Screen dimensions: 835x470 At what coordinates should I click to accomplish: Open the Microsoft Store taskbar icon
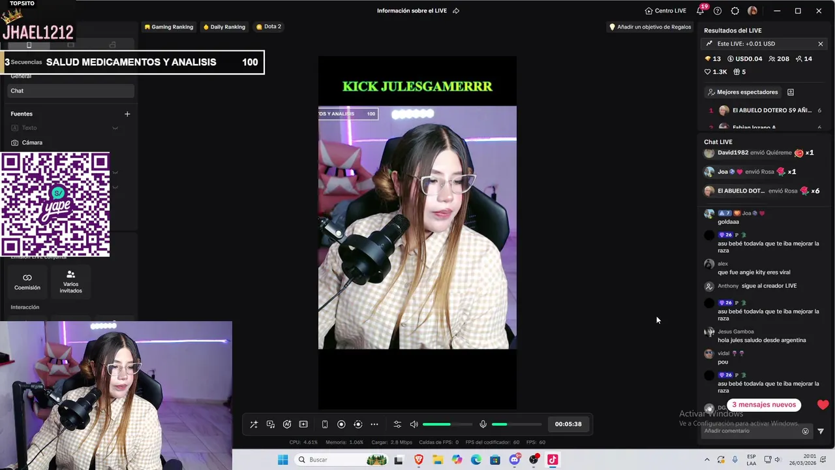pos(495,460)
